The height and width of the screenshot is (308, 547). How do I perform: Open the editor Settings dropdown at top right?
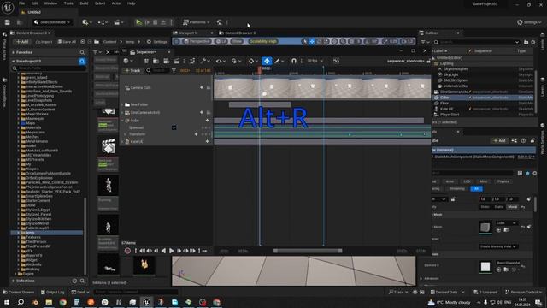(529, 22)
